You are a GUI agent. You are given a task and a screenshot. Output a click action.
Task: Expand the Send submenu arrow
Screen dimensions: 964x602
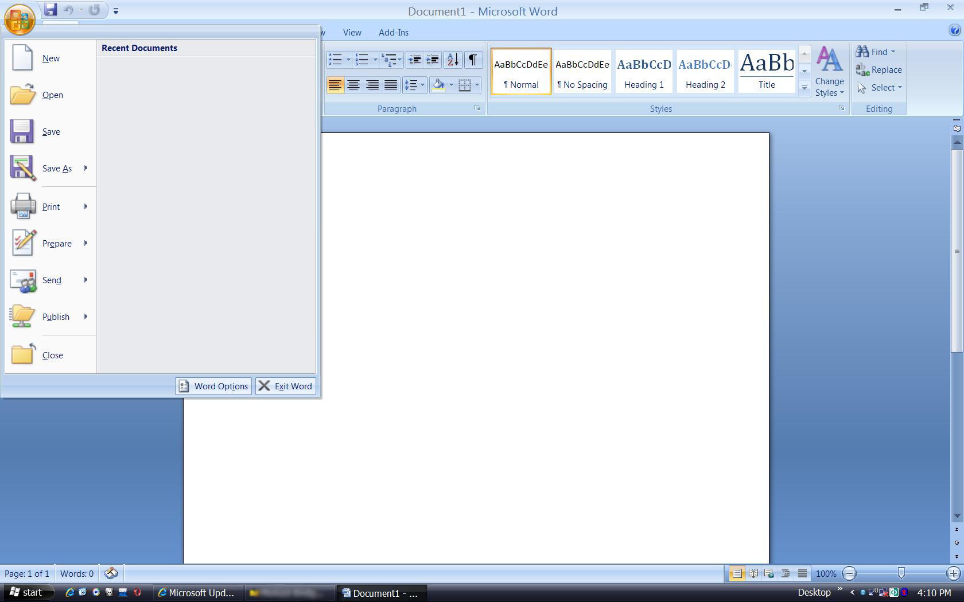[86, 280]
